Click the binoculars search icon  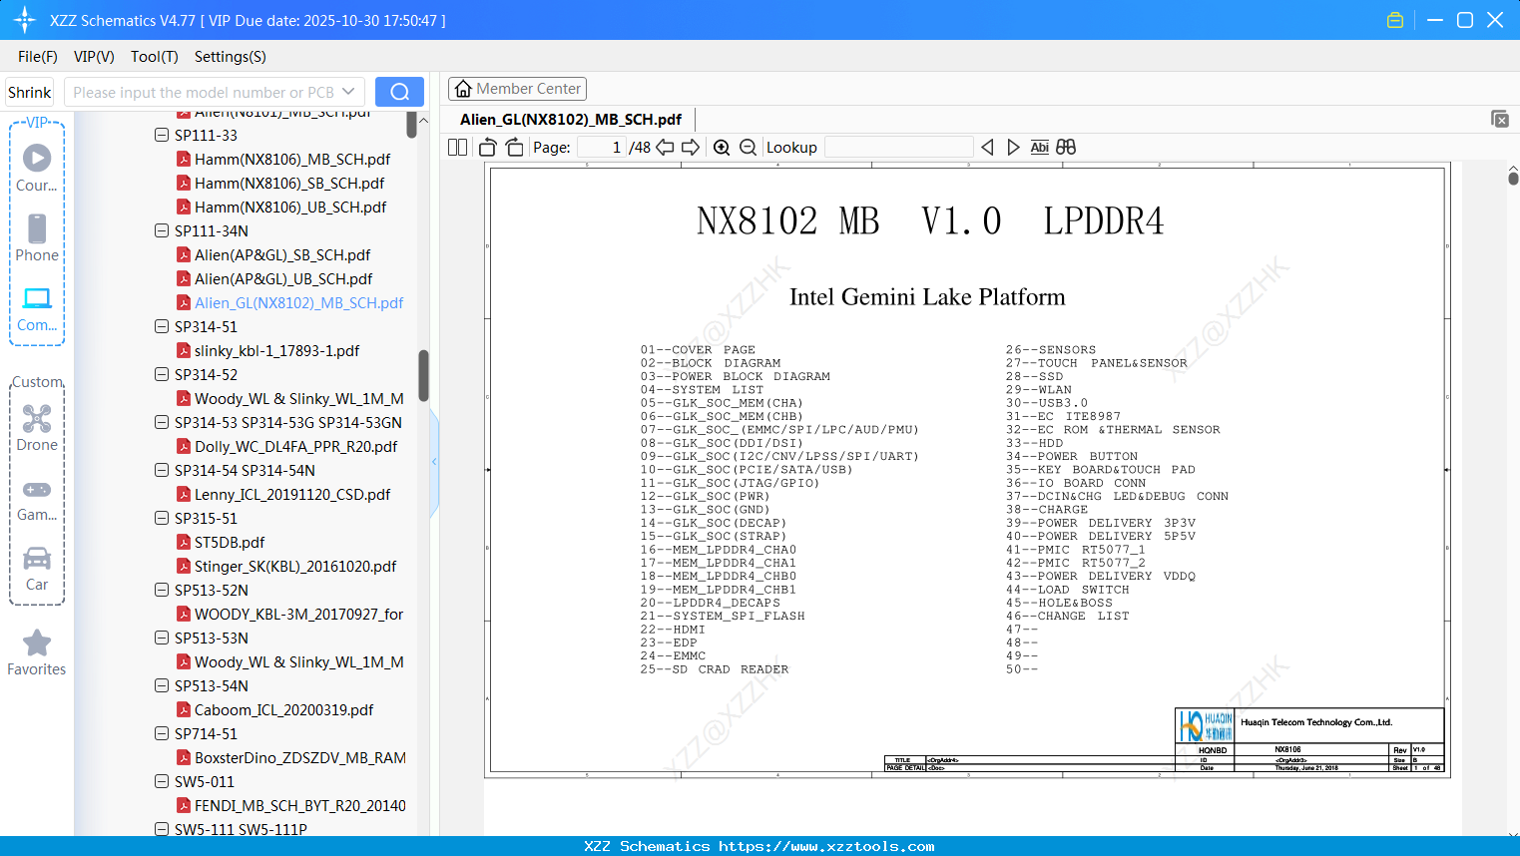1066,148
